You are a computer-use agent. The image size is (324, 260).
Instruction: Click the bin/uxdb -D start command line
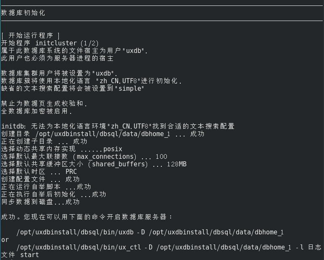[x=150, y=232]
